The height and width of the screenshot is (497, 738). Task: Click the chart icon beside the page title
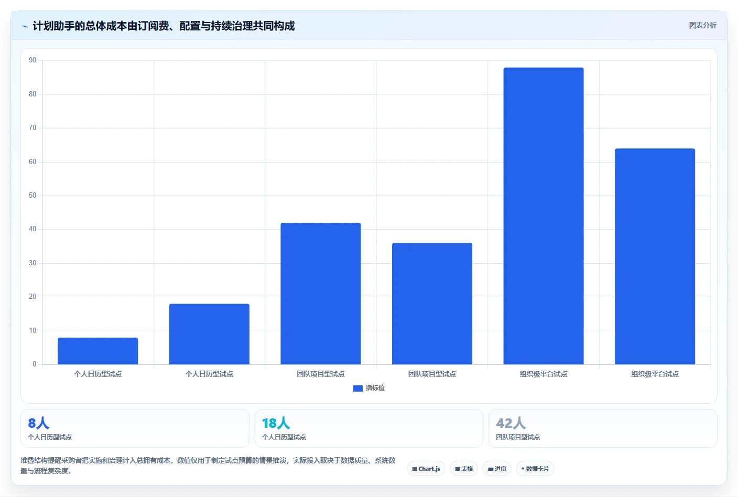[x=25, y=26]
